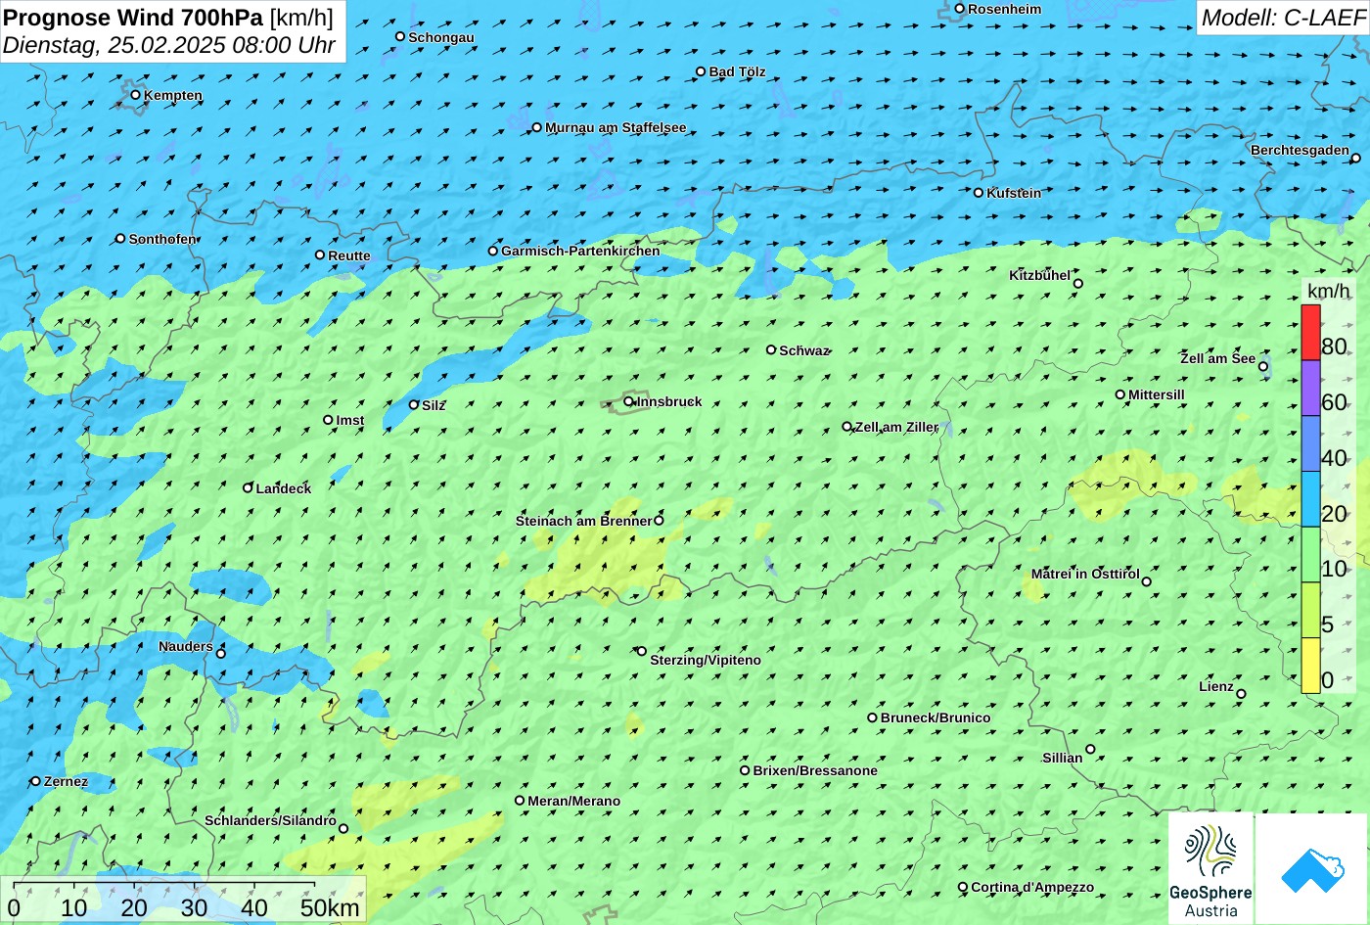Click the Zell am See marker

point(1263,367)
